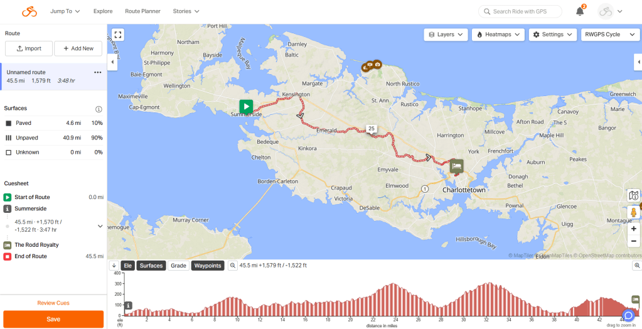This screenshot has height=329, width=642.
Task: Open the chat support bubble
Action: (628, 315)
